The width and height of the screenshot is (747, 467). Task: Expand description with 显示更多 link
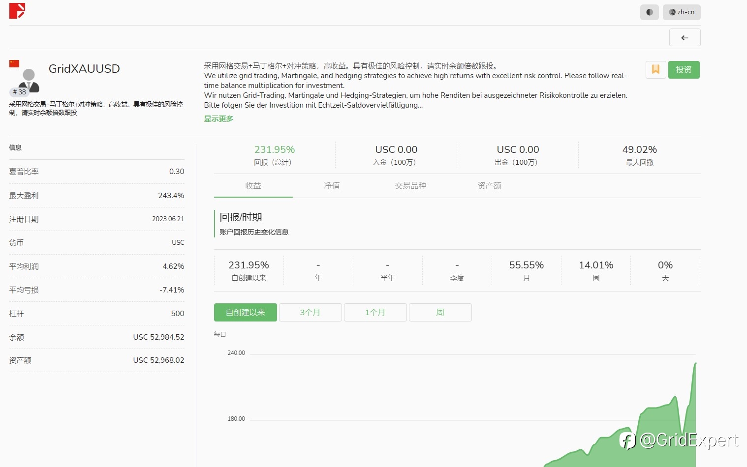218,118
